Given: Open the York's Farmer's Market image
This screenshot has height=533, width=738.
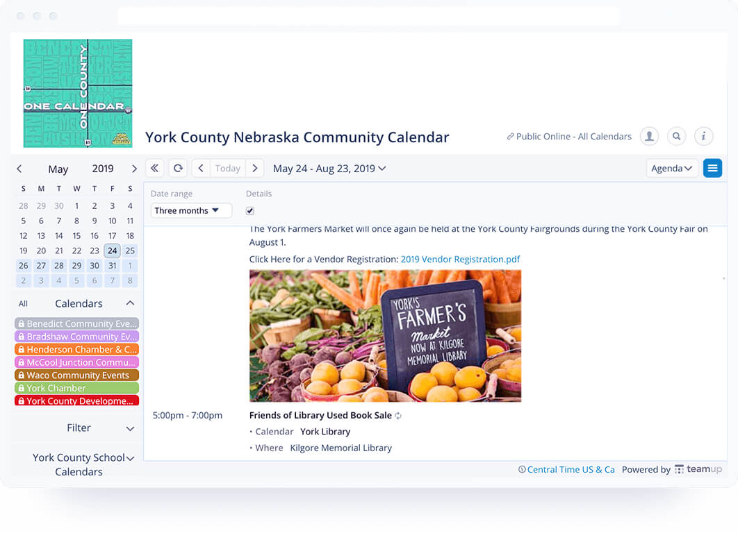Looking at the screenshot, I should 385,336.
